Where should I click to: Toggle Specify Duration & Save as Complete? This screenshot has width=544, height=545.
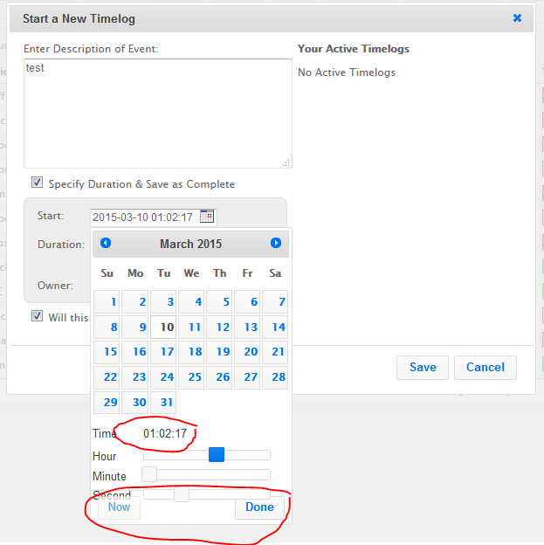pyautogui.click(x=38, y=183)
